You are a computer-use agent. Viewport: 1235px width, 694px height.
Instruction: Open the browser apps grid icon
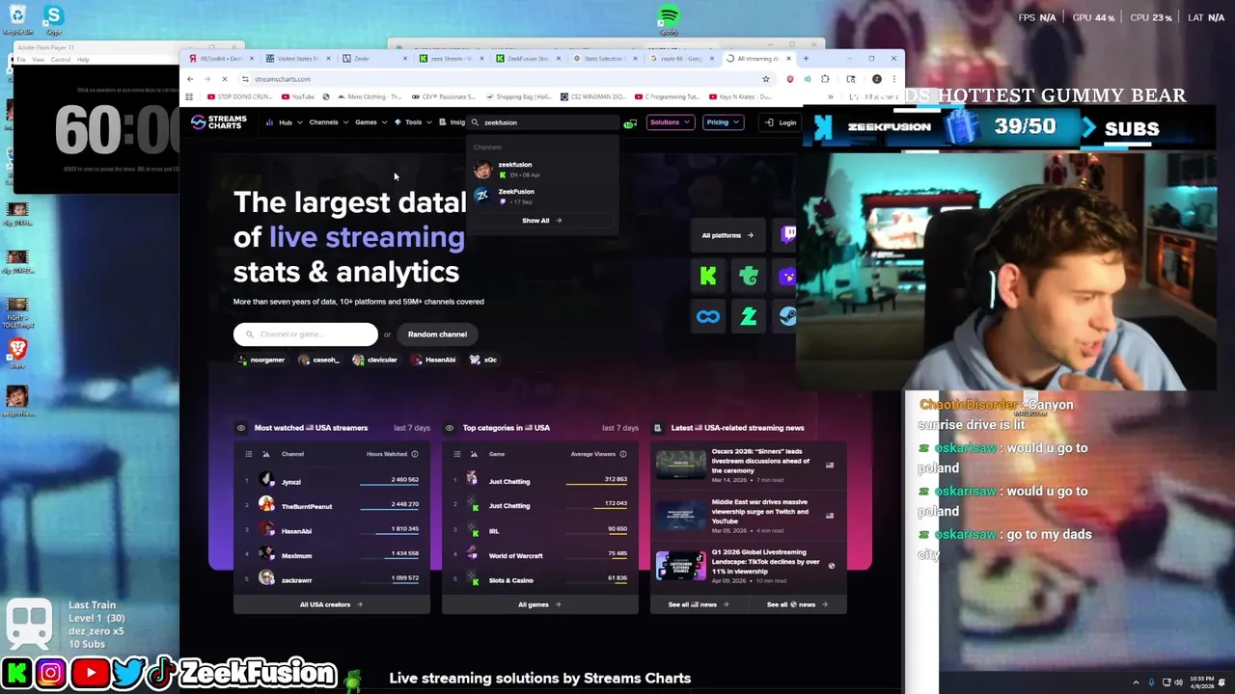pos(189,96)
